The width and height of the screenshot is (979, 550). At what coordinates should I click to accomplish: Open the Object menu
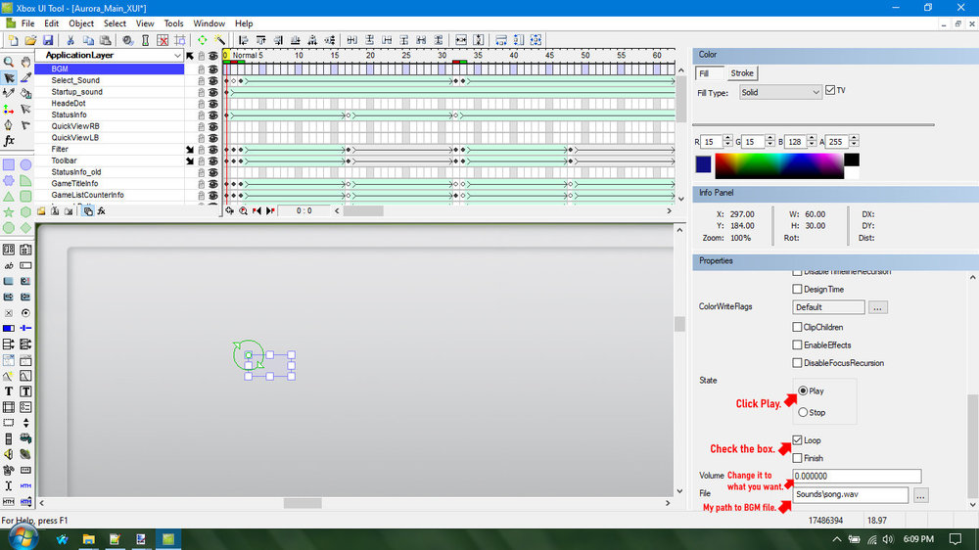81,23
